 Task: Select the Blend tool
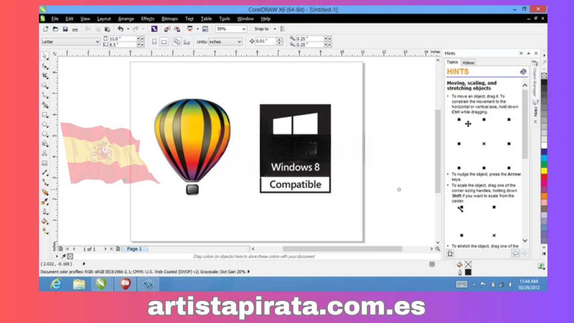(45, 192)
